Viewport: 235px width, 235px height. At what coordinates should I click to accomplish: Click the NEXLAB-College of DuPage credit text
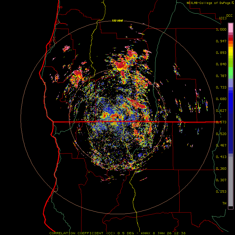[210, 3]
